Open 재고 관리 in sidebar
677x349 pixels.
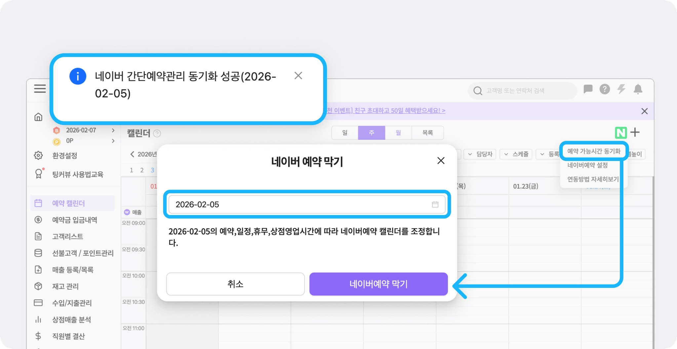point(65,286)
